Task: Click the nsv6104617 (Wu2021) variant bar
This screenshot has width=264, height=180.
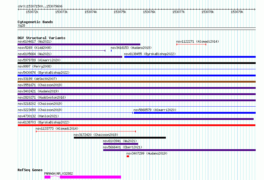Action: [x=79, y=44]
